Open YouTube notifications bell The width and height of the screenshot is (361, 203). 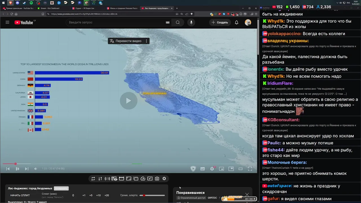coord(237,22)
